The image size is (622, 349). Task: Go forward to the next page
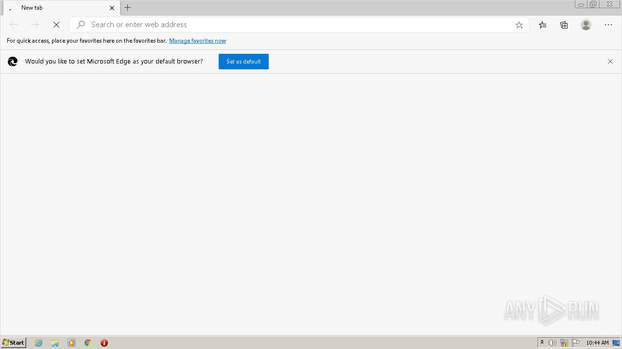(x=35, y=25)
